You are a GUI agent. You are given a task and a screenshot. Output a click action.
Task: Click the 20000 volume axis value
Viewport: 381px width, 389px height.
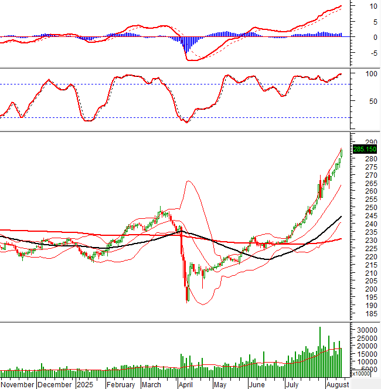[x=367, y=346]
